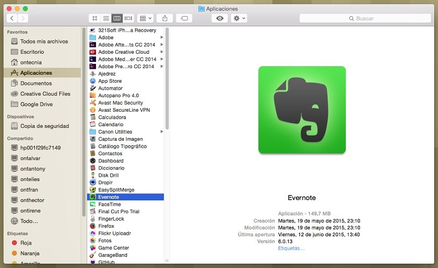Viewport: 438px width, 268px height.
Task: Select column view button
Action: (117, 18)
